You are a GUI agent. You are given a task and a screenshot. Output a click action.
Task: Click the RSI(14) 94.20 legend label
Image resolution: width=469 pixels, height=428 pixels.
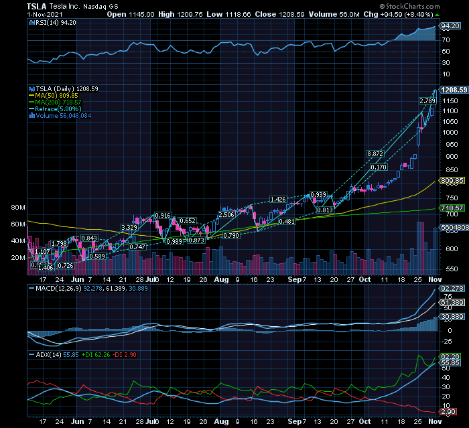[x=56, y=23]
